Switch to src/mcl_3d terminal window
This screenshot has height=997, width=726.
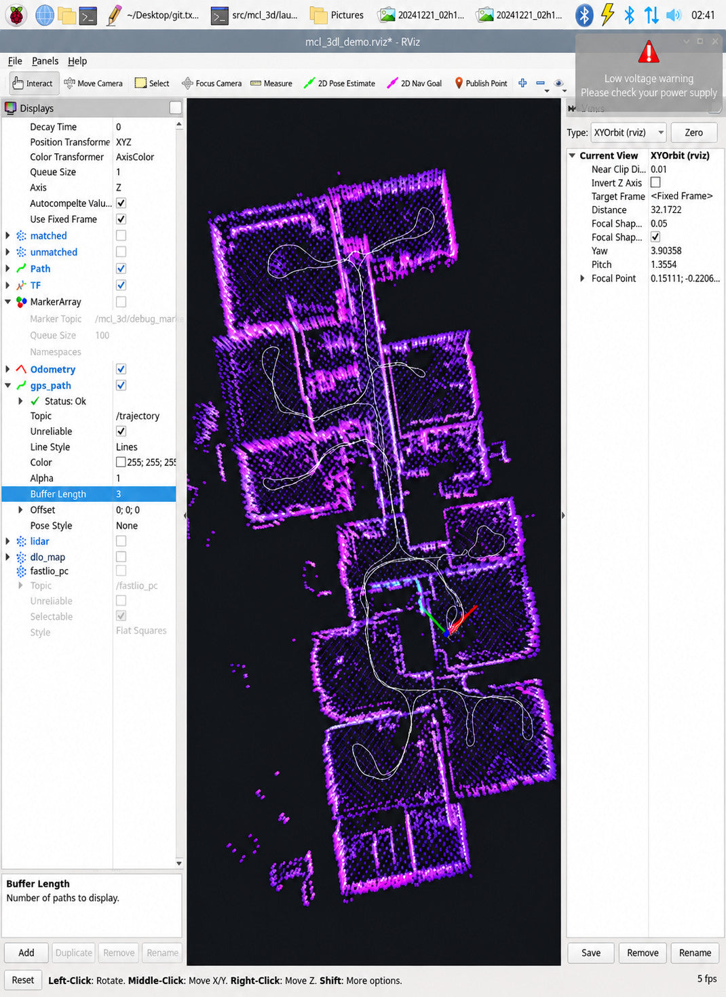[x=255, y=15]
